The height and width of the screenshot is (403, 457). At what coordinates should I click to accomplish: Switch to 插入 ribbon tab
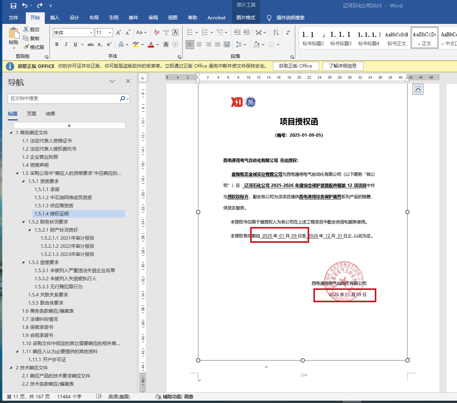click(54, 17)
